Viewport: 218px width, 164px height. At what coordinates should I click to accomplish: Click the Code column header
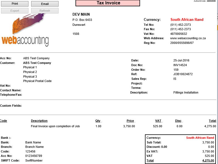[4, 121]
